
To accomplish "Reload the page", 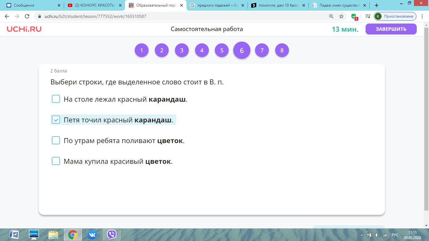I will coord(27,16).
